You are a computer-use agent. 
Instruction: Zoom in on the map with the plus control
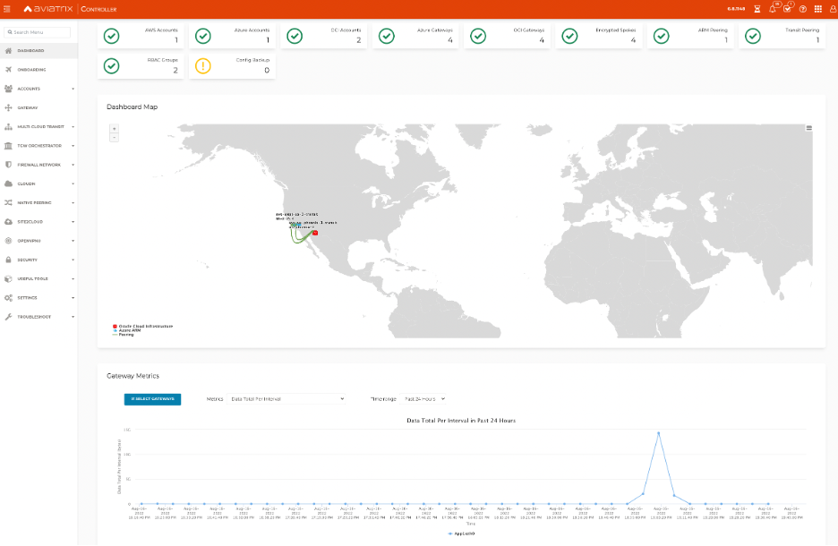[x=114, y=129]
